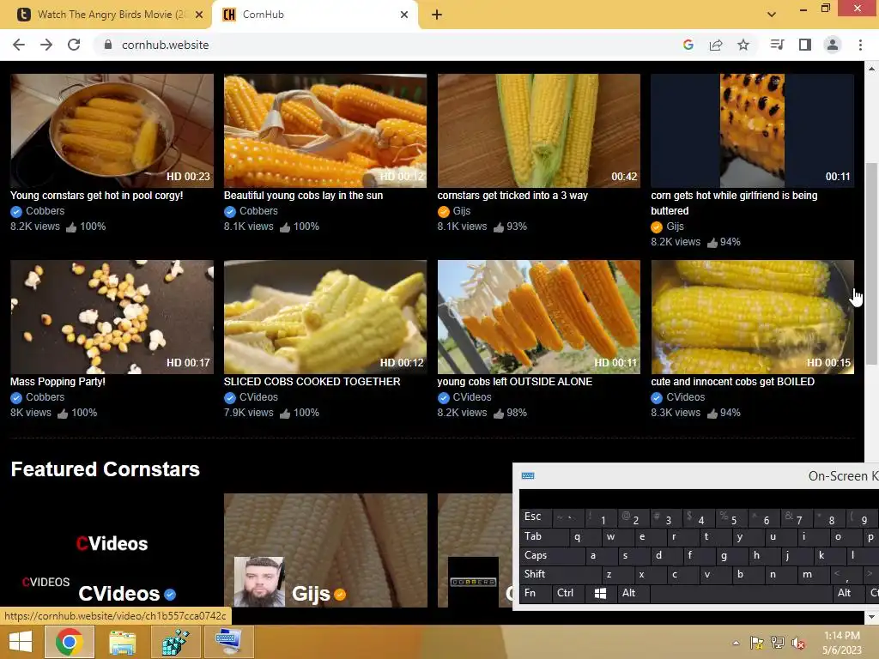This screenshot has width=879, height=659.
Task: Click the small CVIDEOS logo avatar
Action: [45, 582]
